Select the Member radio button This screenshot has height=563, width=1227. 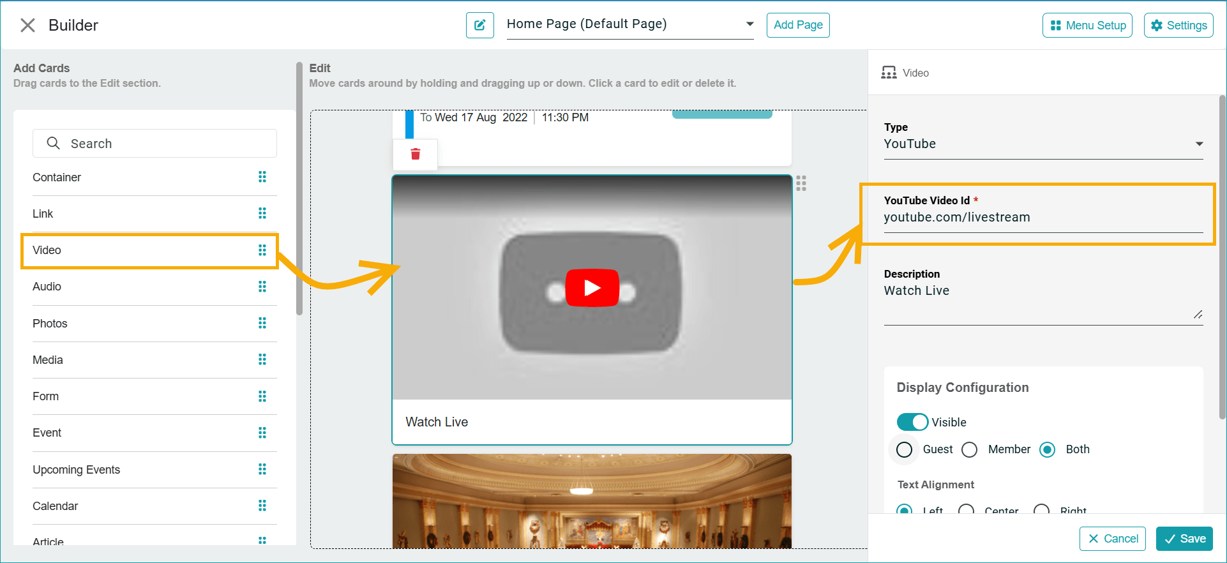click(x=969, y=449)
